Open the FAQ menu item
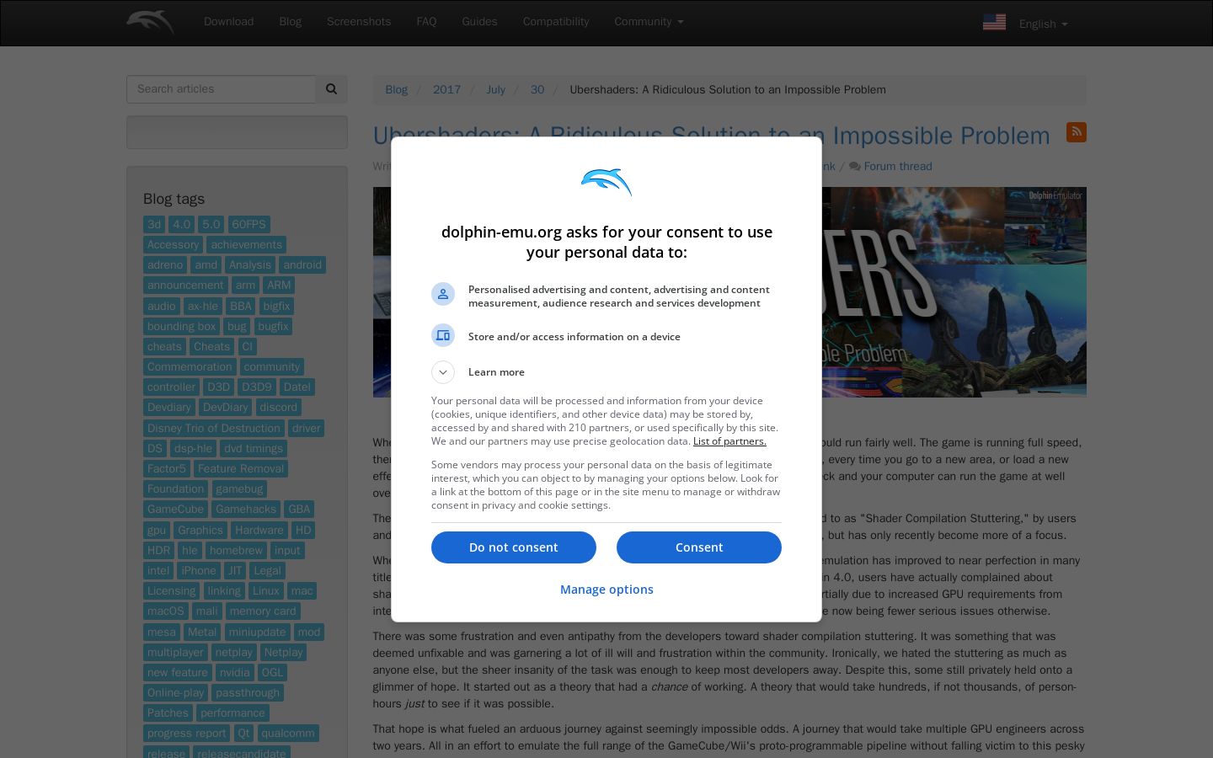1213x758 pixels. [426, 22]
